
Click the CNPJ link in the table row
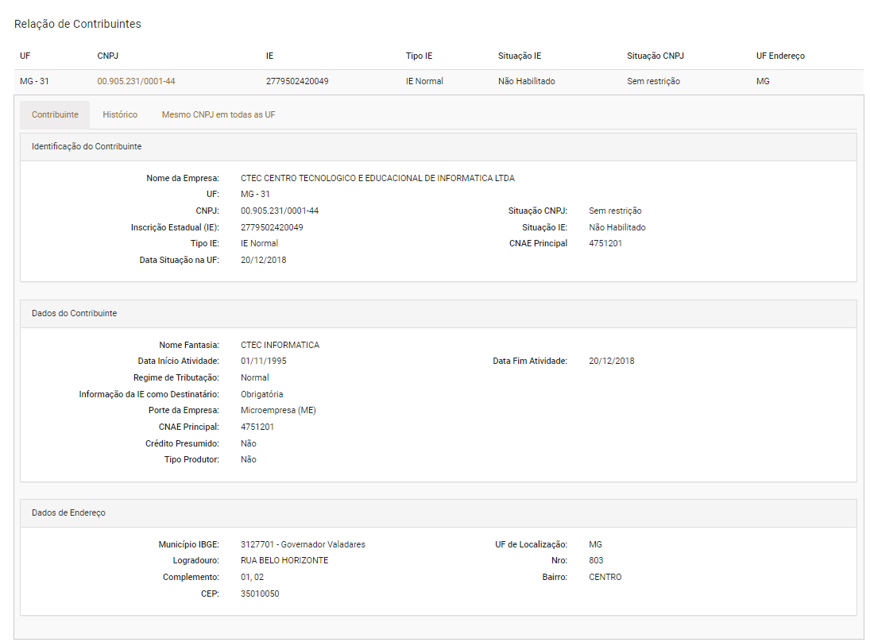coord(136,81)
